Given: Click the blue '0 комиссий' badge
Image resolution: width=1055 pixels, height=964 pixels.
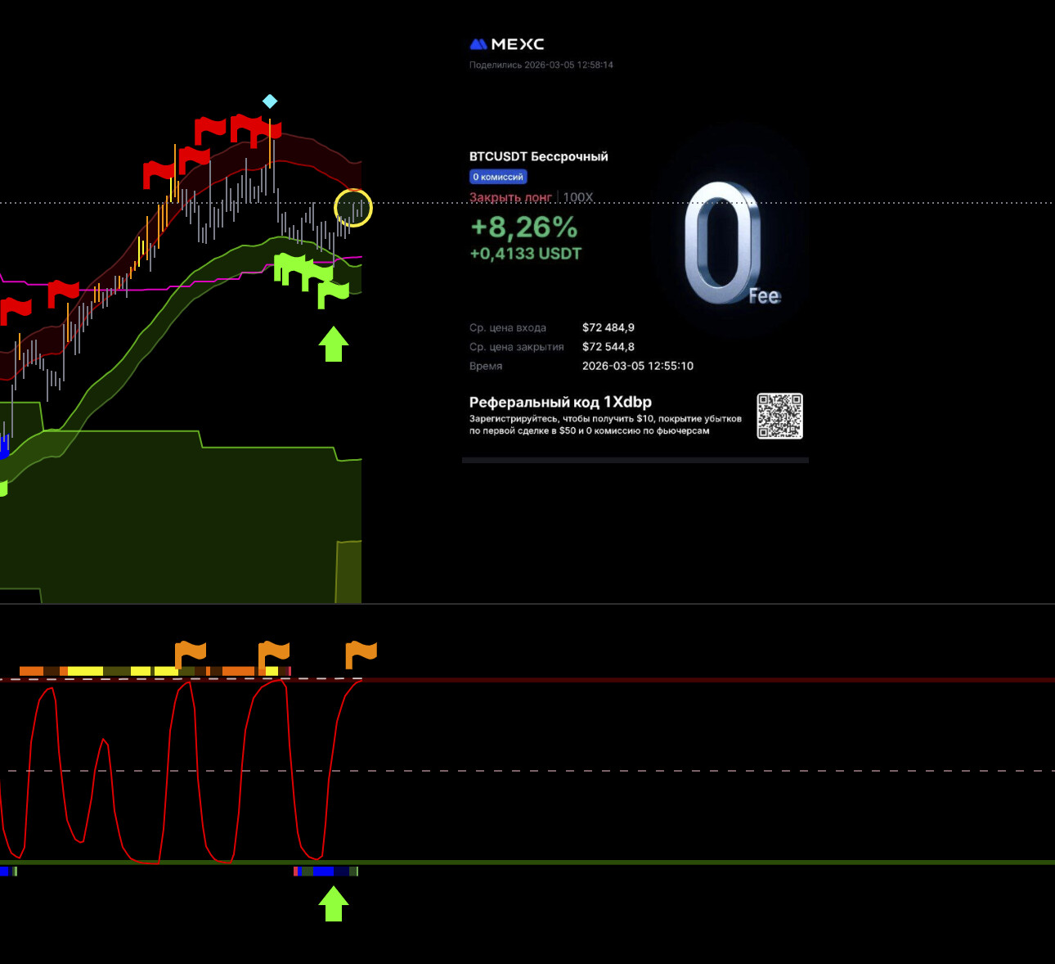Looking at the screenshot, I should tap(498, 177).
